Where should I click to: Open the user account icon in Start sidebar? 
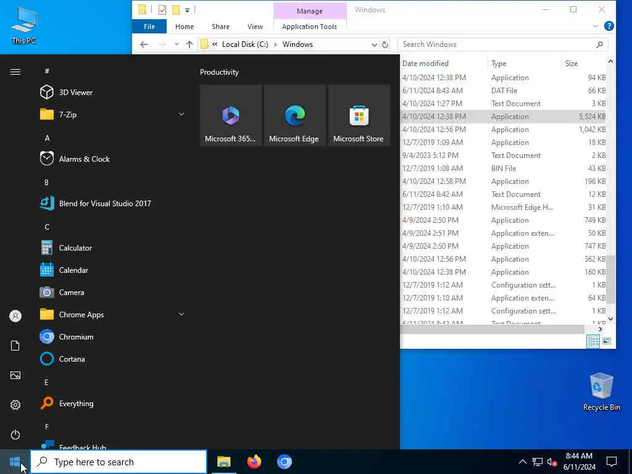tap(15, 316)
